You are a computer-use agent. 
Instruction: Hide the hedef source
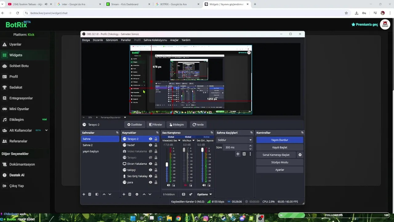click(151, 145)
